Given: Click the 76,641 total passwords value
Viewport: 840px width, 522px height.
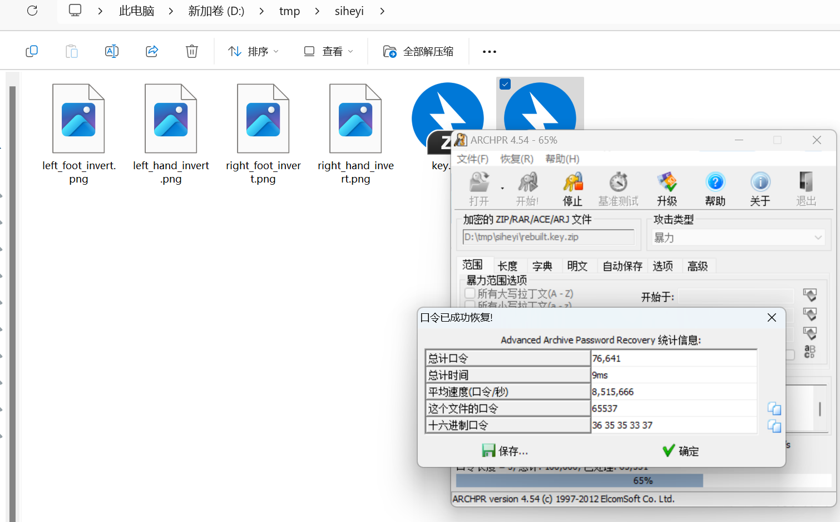Looking at the screenshot, I should point(606,358).
